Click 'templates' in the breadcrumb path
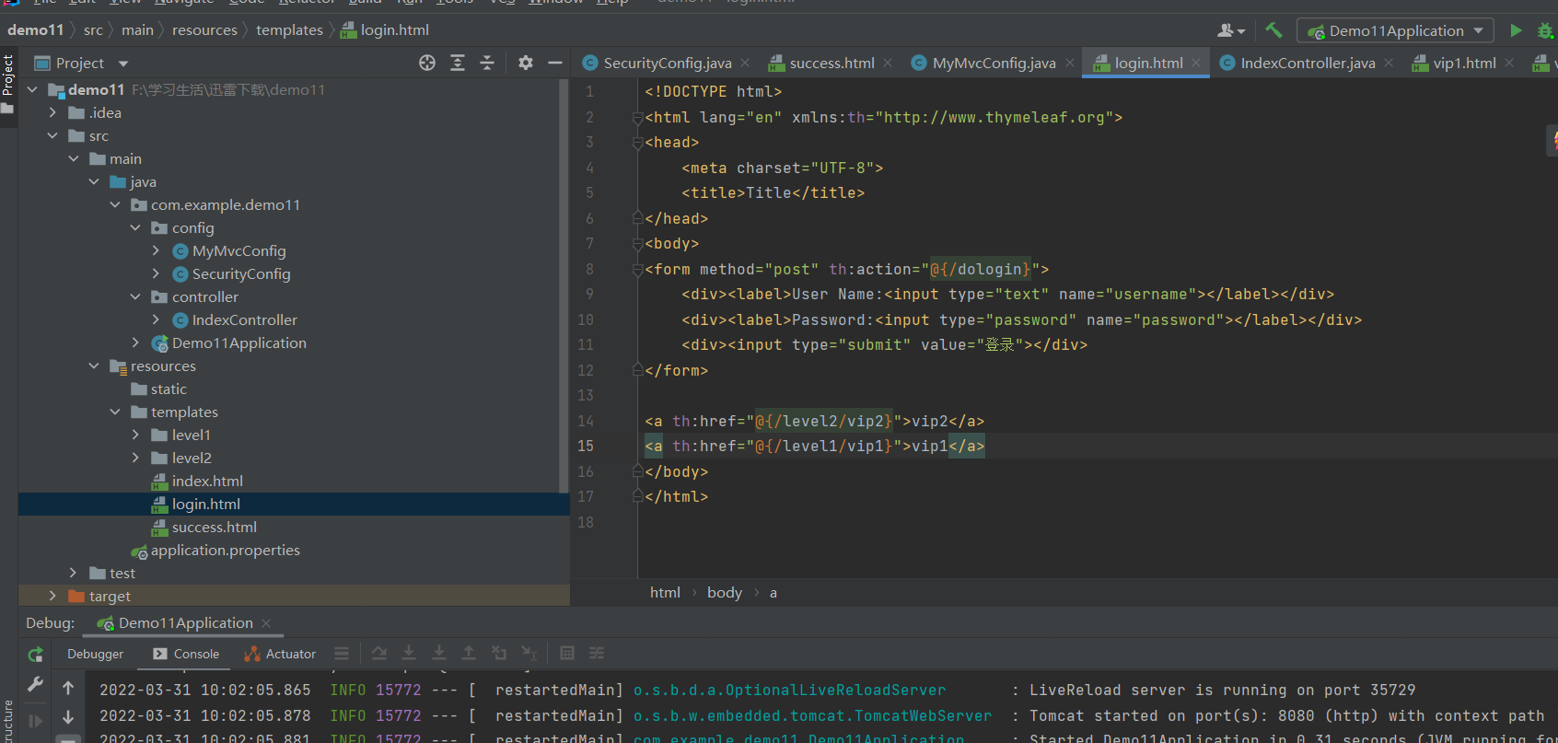 pyautogui.click(x=289, y=30)
